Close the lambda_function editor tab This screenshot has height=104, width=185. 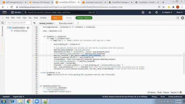click(53, 23)
